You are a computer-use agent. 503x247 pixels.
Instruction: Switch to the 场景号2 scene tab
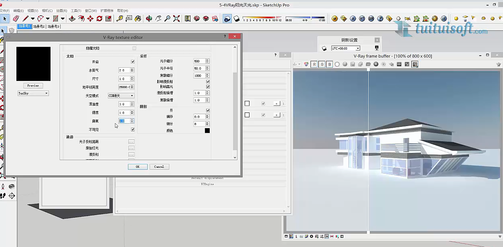39,27
